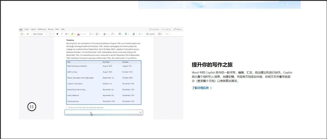Click the icon right of Find
The width and height of the screenshot is (327, 139).
pyautogui.click(x=120, y=34)
